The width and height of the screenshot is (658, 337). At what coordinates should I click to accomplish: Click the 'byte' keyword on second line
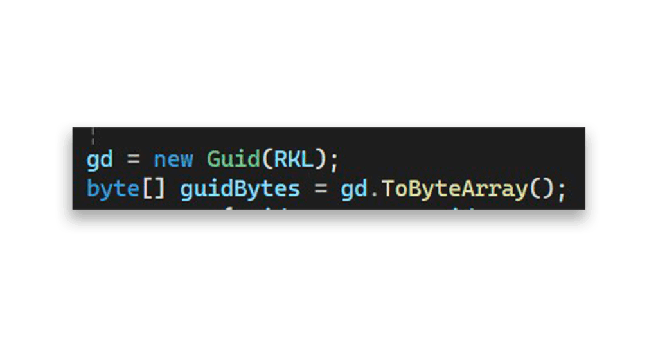click(112, 188)
